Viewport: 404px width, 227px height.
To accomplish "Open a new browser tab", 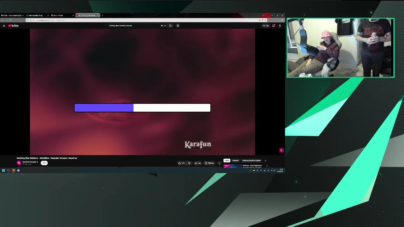I will (102, 15).
